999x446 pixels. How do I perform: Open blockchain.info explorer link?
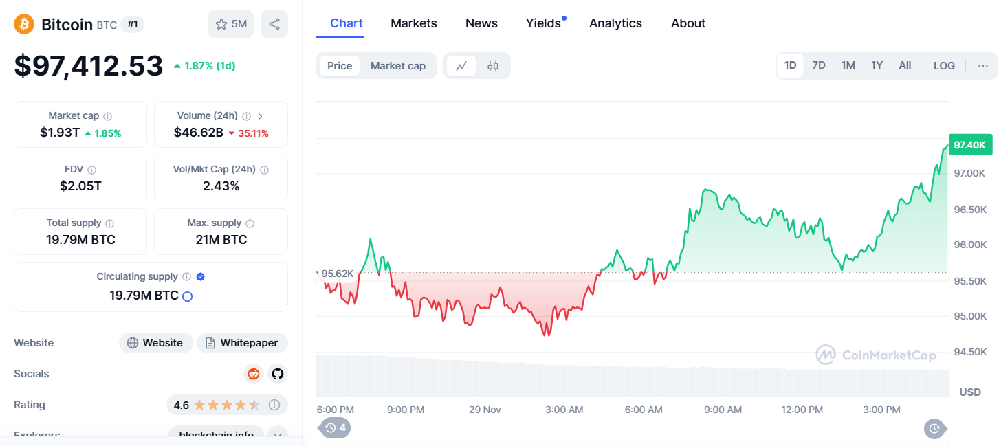point(216,434)
